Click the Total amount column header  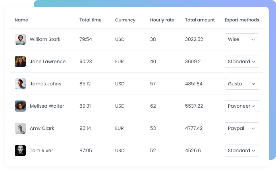tap(200, 20)
